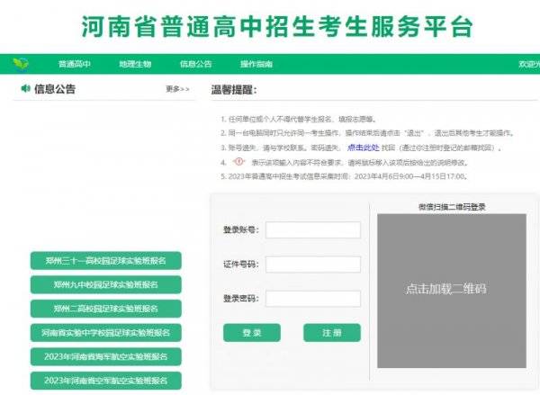The image size is (540, 395).
Task: Click reminder line 2 about 同一台电脑
Action: click(x=367, y=133)
